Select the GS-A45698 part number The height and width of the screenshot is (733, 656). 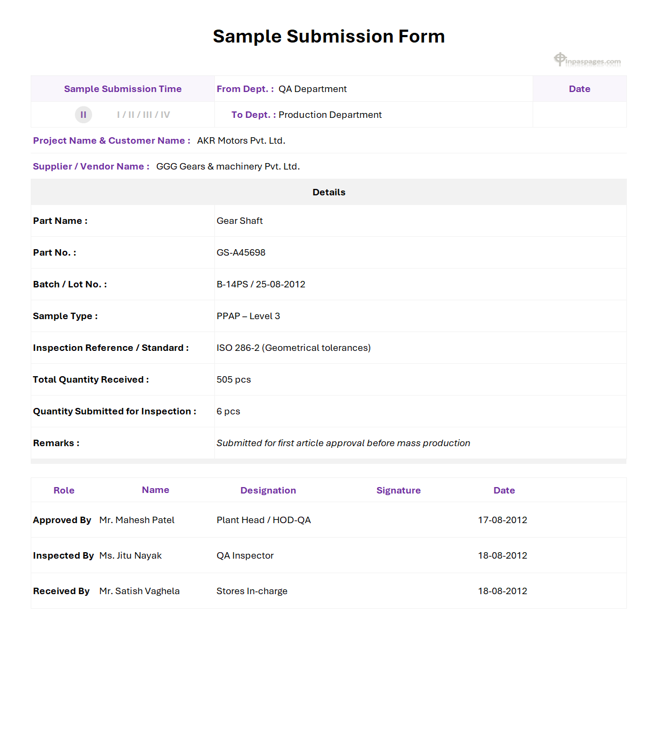tap(241, 252)
